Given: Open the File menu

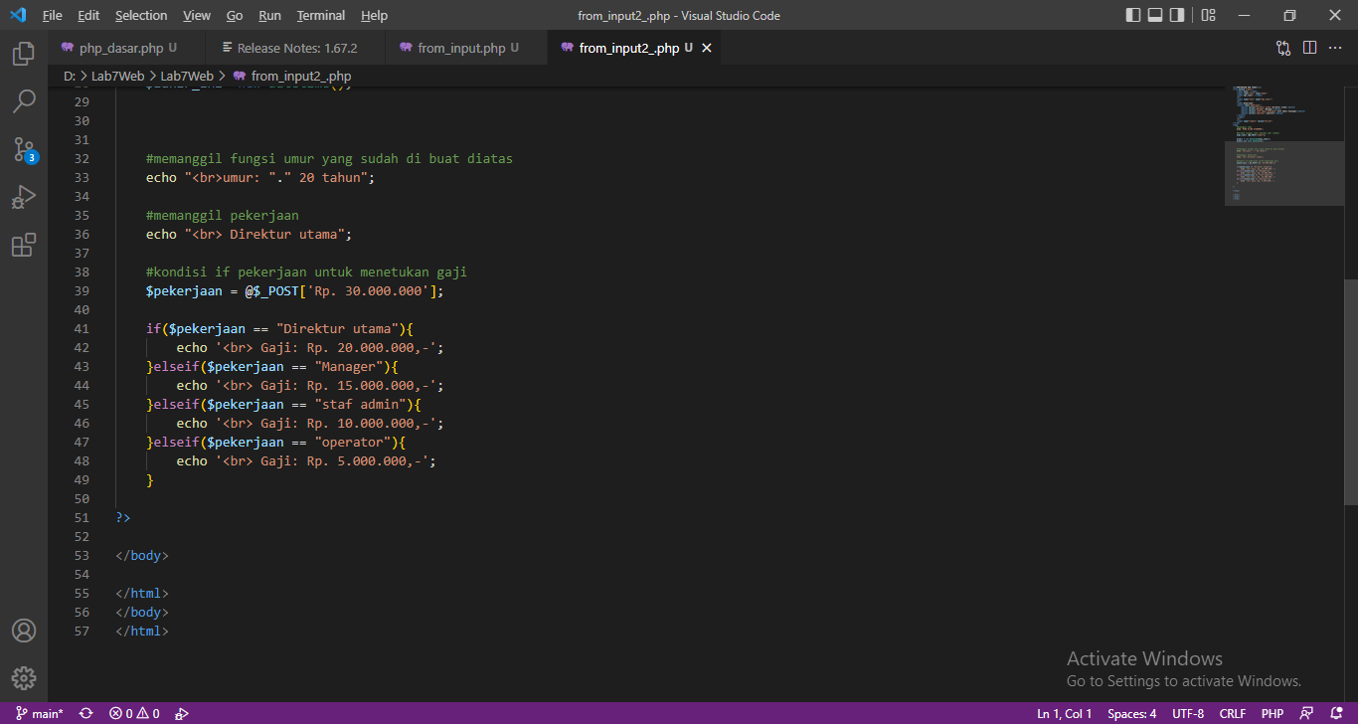Looking at the screenshot, I should (x=53, y=15).
